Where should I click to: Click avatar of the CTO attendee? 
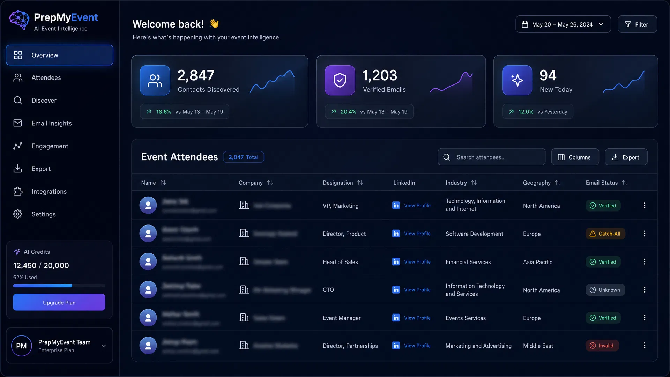[x=148, y=289]
